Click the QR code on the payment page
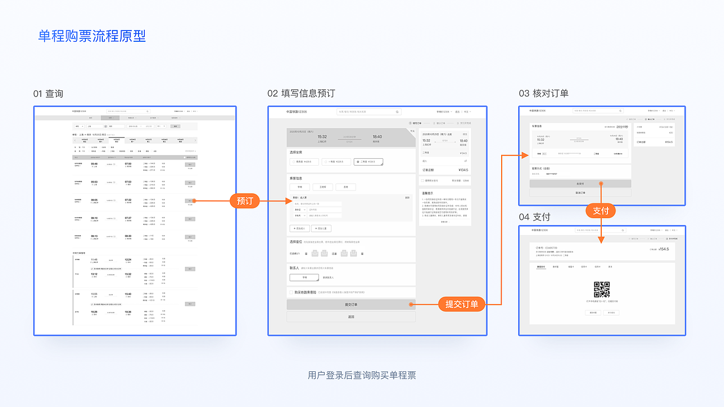The image size is (724, 407). 602,289
